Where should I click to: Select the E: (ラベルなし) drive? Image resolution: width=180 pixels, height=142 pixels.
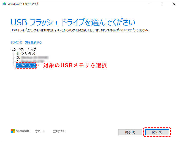click(26, 53)
